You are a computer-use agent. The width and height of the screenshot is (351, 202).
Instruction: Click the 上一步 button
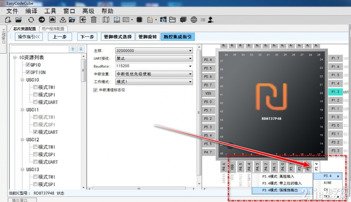coord(60,37)
